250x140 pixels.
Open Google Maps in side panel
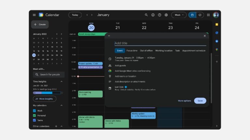[x=216, y=50]
